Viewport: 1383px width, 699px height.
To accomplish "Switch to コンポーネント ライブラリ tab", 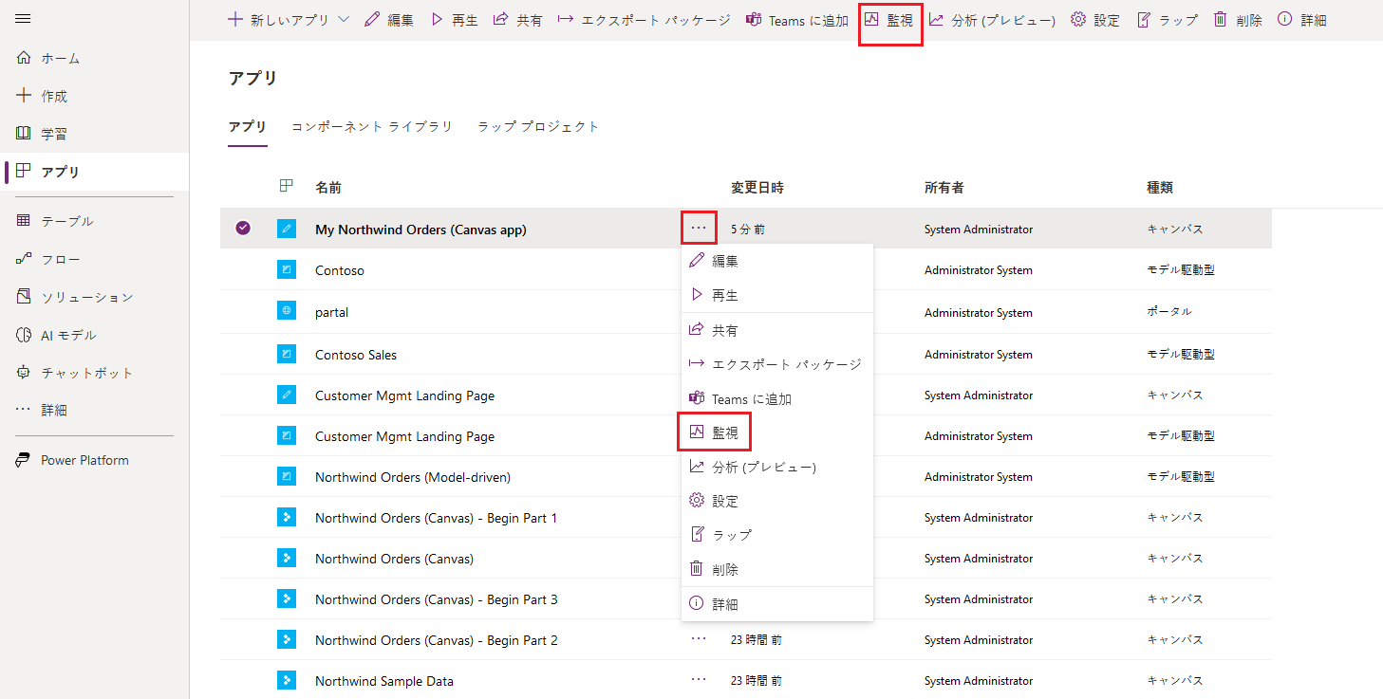I will tap(372, 126).
